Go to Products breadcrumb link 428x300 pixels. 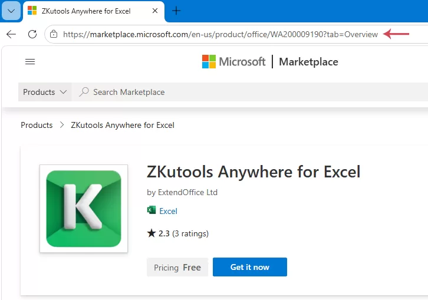pos(37,125)
